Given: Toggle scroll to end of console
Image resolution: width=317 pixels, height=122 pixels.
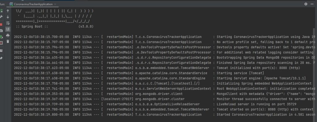Looking at the screenshot, I should point(8,29).
